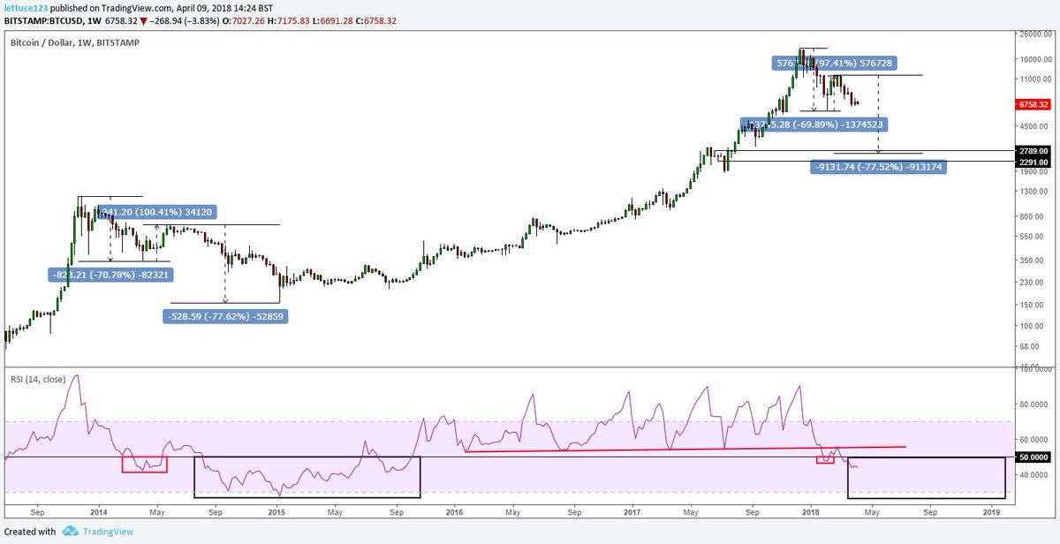Click the 230.00 price axis value
Viewport: 1060px width, 544px height.
[1032, 282]
